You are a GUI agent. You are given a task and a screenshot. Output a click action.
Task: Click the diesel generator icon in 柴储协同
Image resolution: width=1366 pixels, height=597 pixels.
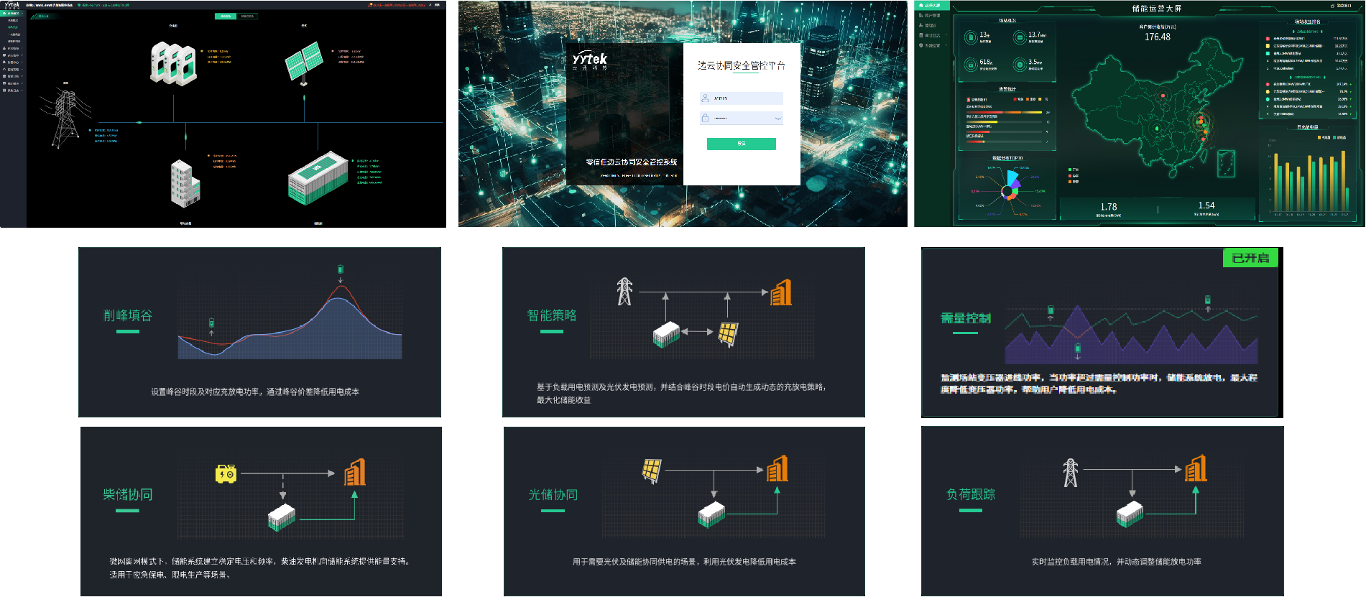click(226, 473)
